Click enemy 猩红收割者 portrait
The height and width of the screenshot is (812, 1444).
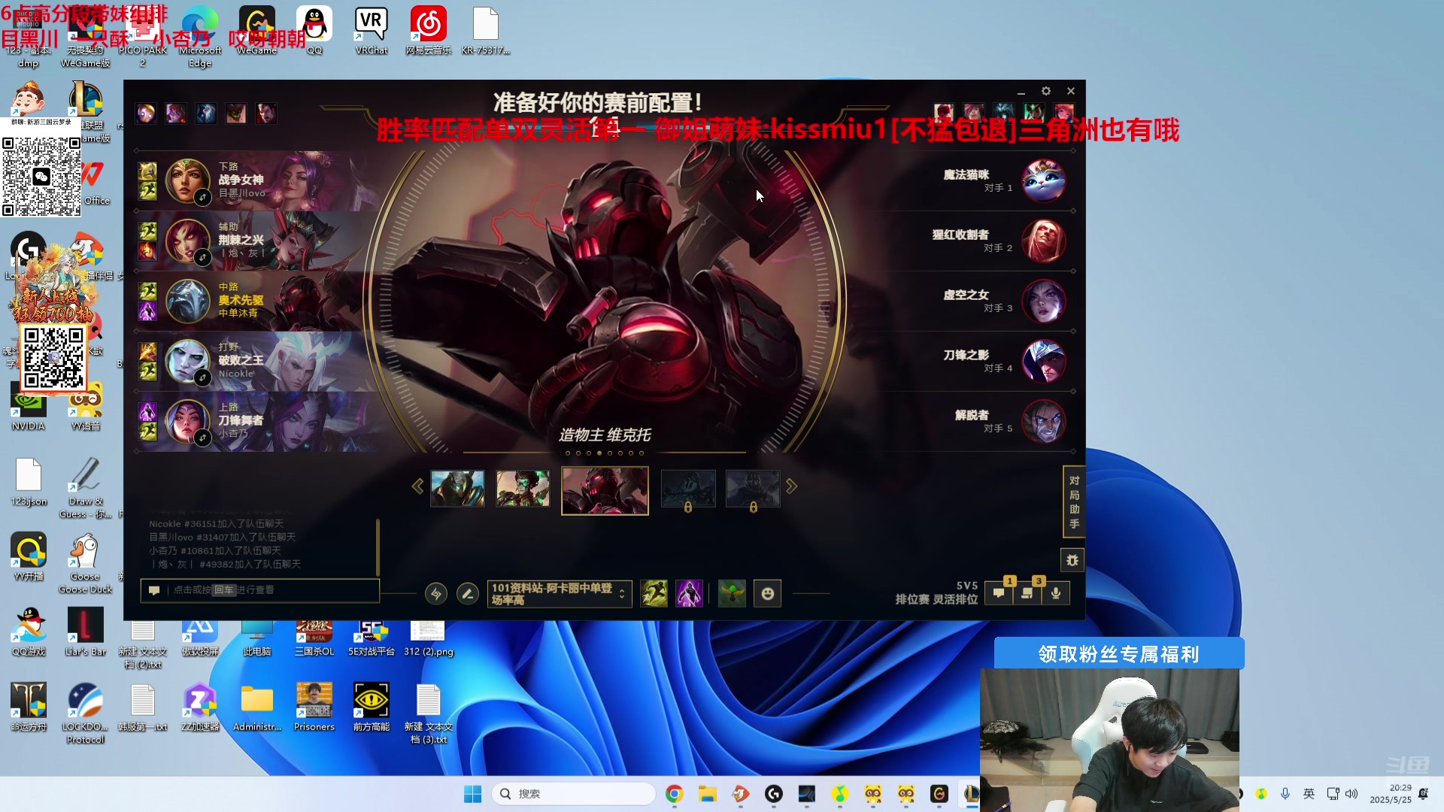(1044, 241)
